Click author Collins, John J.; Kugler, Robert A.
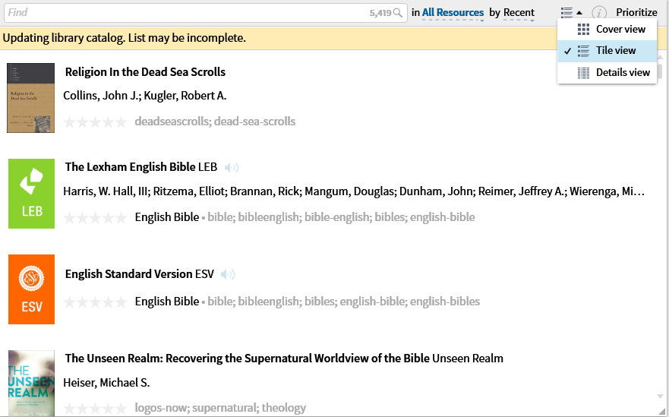Viewport: 669px width, 417px height. (144, 96)
